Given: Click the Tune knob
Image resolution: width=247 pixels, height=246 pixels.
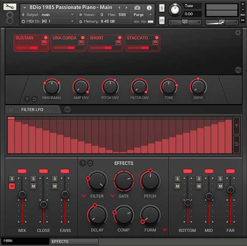Looking at the screenshot, I should [175, 10].
